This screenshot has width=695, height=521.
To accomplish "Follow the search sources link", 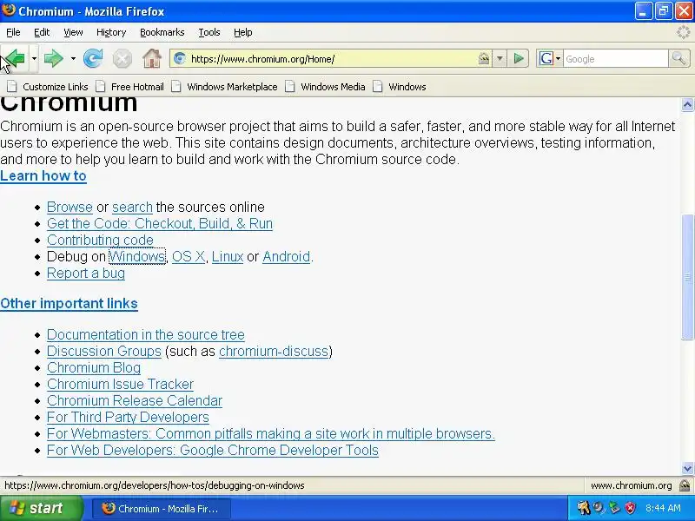I will coord(132,207).
